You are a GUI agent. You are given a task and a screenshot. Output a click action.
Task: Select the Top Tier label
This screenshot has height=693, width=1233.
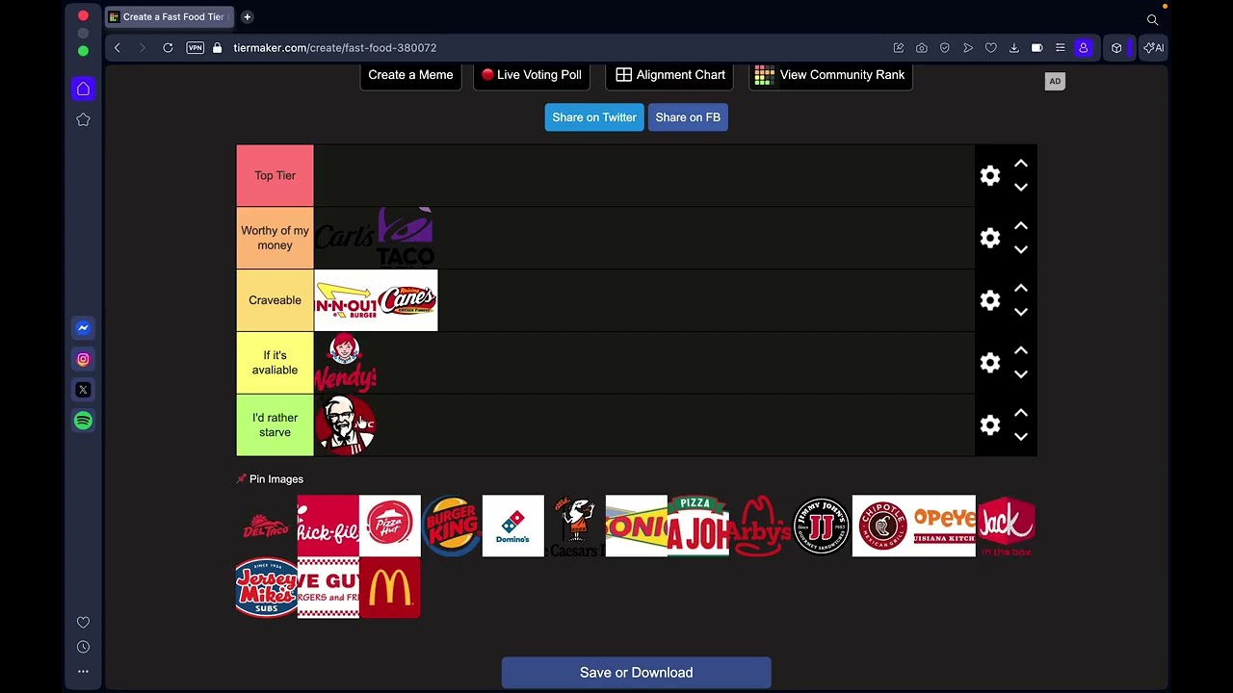click(x=275, y=175)
